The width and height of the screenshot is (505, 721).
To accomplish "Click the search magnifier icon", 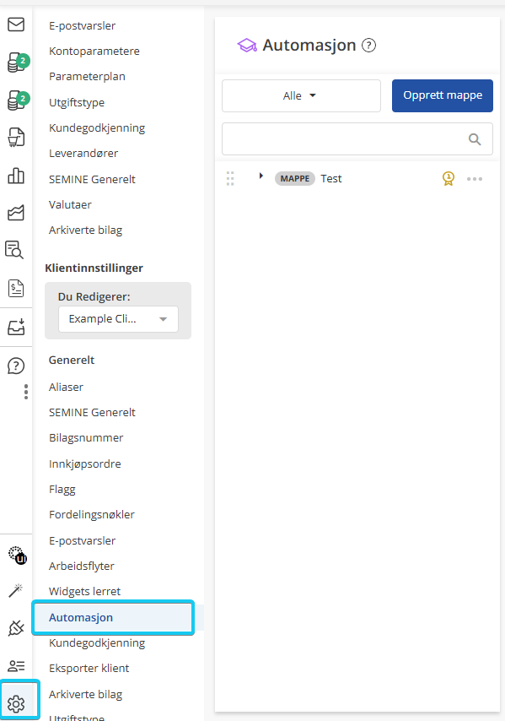I will [475, 139].
